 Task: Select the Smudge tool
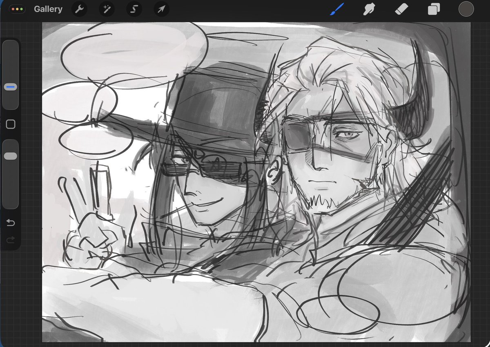(369, 9)
